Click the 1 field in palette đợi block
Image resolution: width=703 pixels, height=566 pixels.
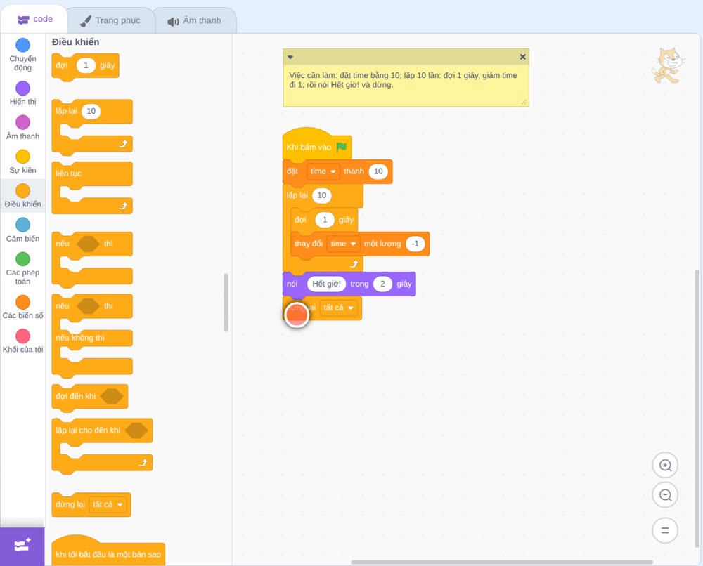pyautogui.click(x=86, y=65)
